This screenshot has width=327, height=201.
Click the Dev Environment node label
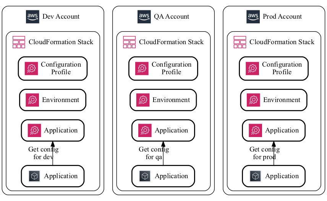click(x=61, y=100)
